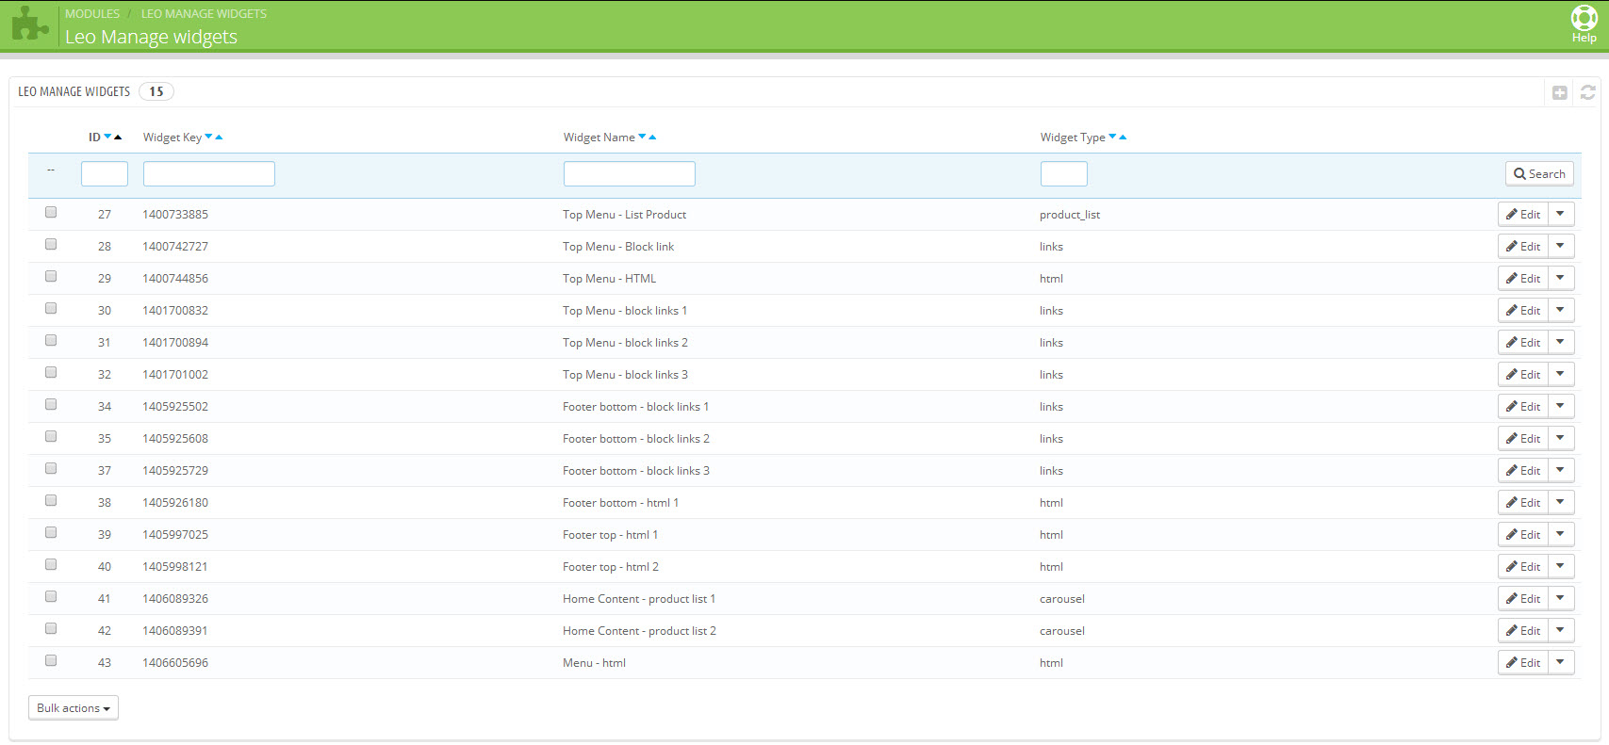This screenshot has width=1609, height=745.
Task: Expand action menu for Top Menu - Block link
Action: tap(1561, 247)
